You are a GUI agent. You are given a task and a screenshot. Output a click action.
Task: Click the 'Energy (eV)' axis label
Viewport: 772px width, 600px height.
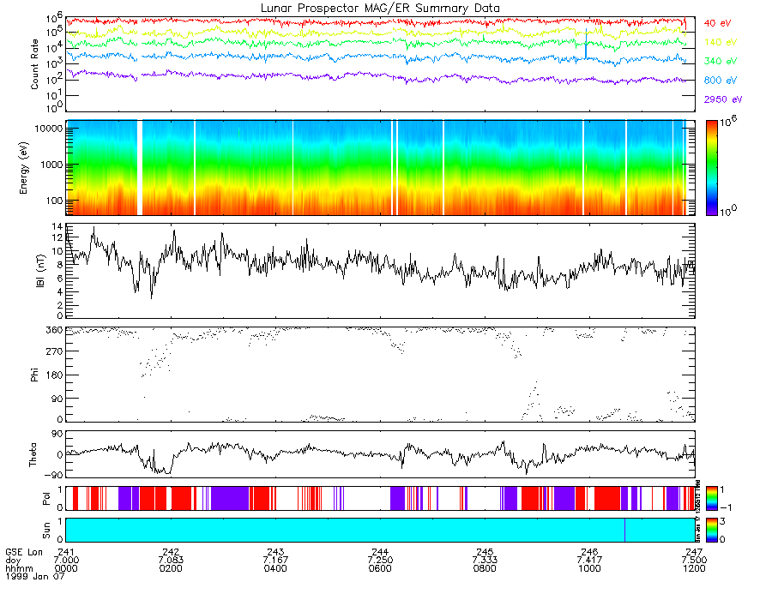(x=24, y=168)
